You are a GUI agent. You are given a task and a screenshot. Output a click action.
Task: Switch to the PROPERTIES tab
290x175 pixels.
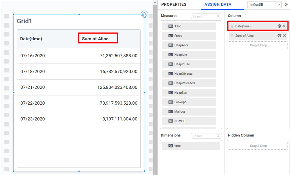click(x=174, y=5)
